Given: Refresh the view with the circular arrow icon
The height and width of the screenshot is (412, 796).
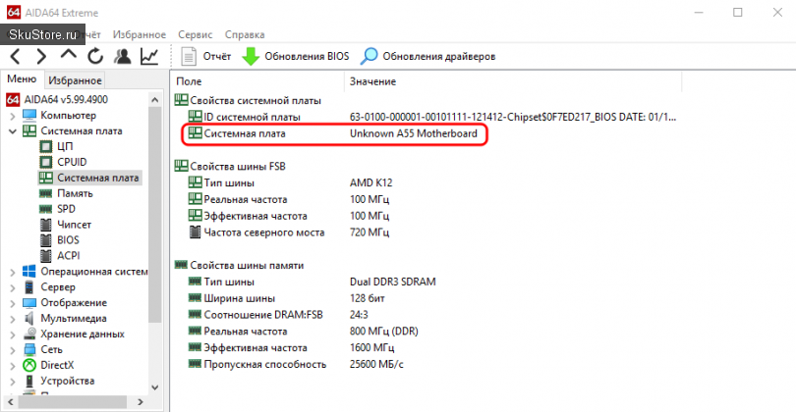Looking at the screenshot, I should (95, 56).
